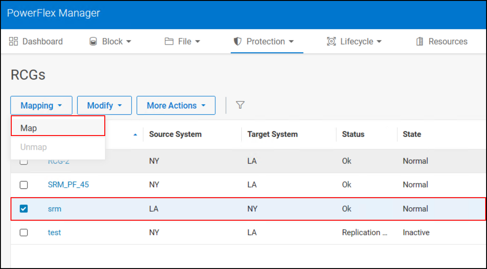This screenshot has width=487, height=269.
Task: Click the 'Replication ...' status in test row
Action: pos(364,232)
